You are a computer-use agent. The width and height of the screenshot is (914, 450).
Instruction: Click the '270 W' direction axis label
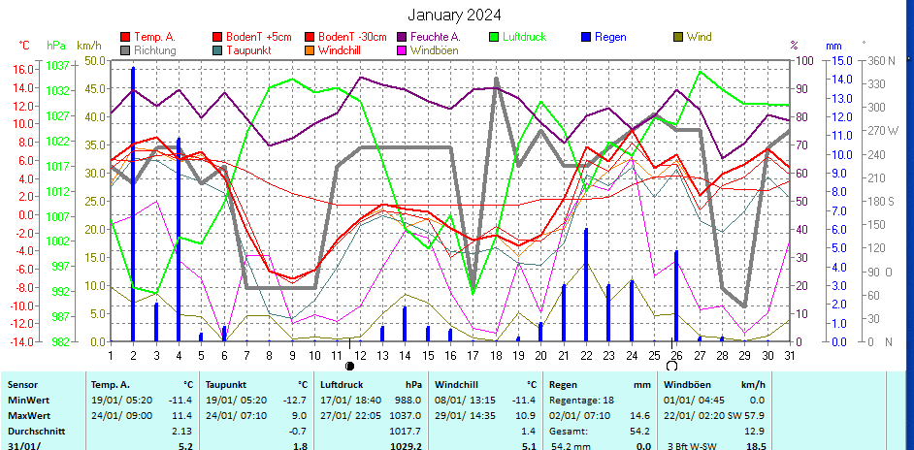(x=884, y=131)
